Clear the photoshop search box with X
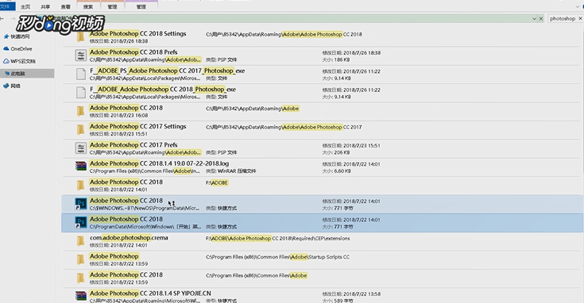584x303 pixels. click(580, 18)
